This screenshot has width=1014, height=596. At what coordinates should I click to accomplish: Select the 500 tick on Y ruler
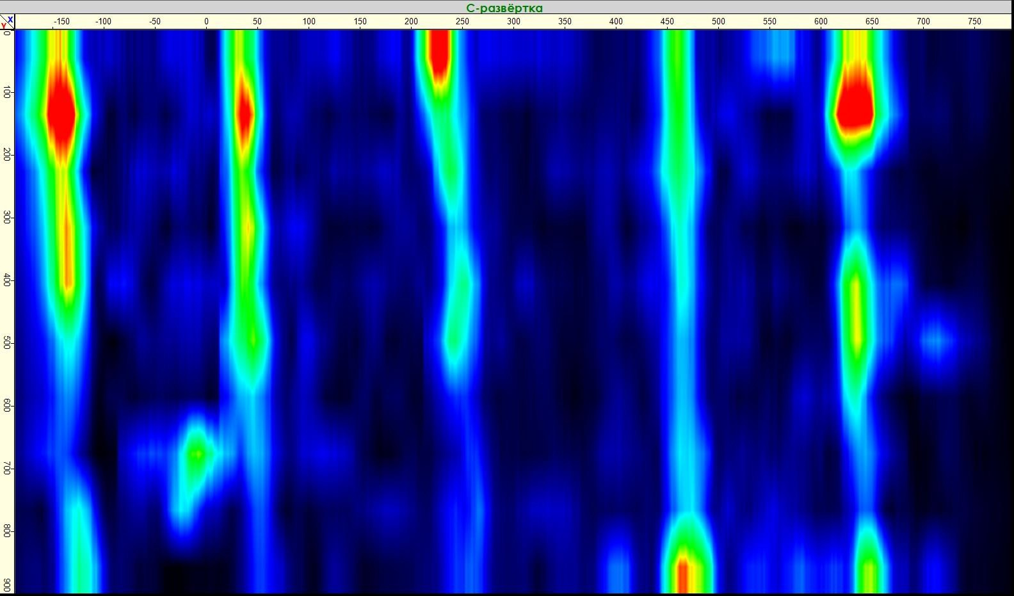tap(7, 343)
